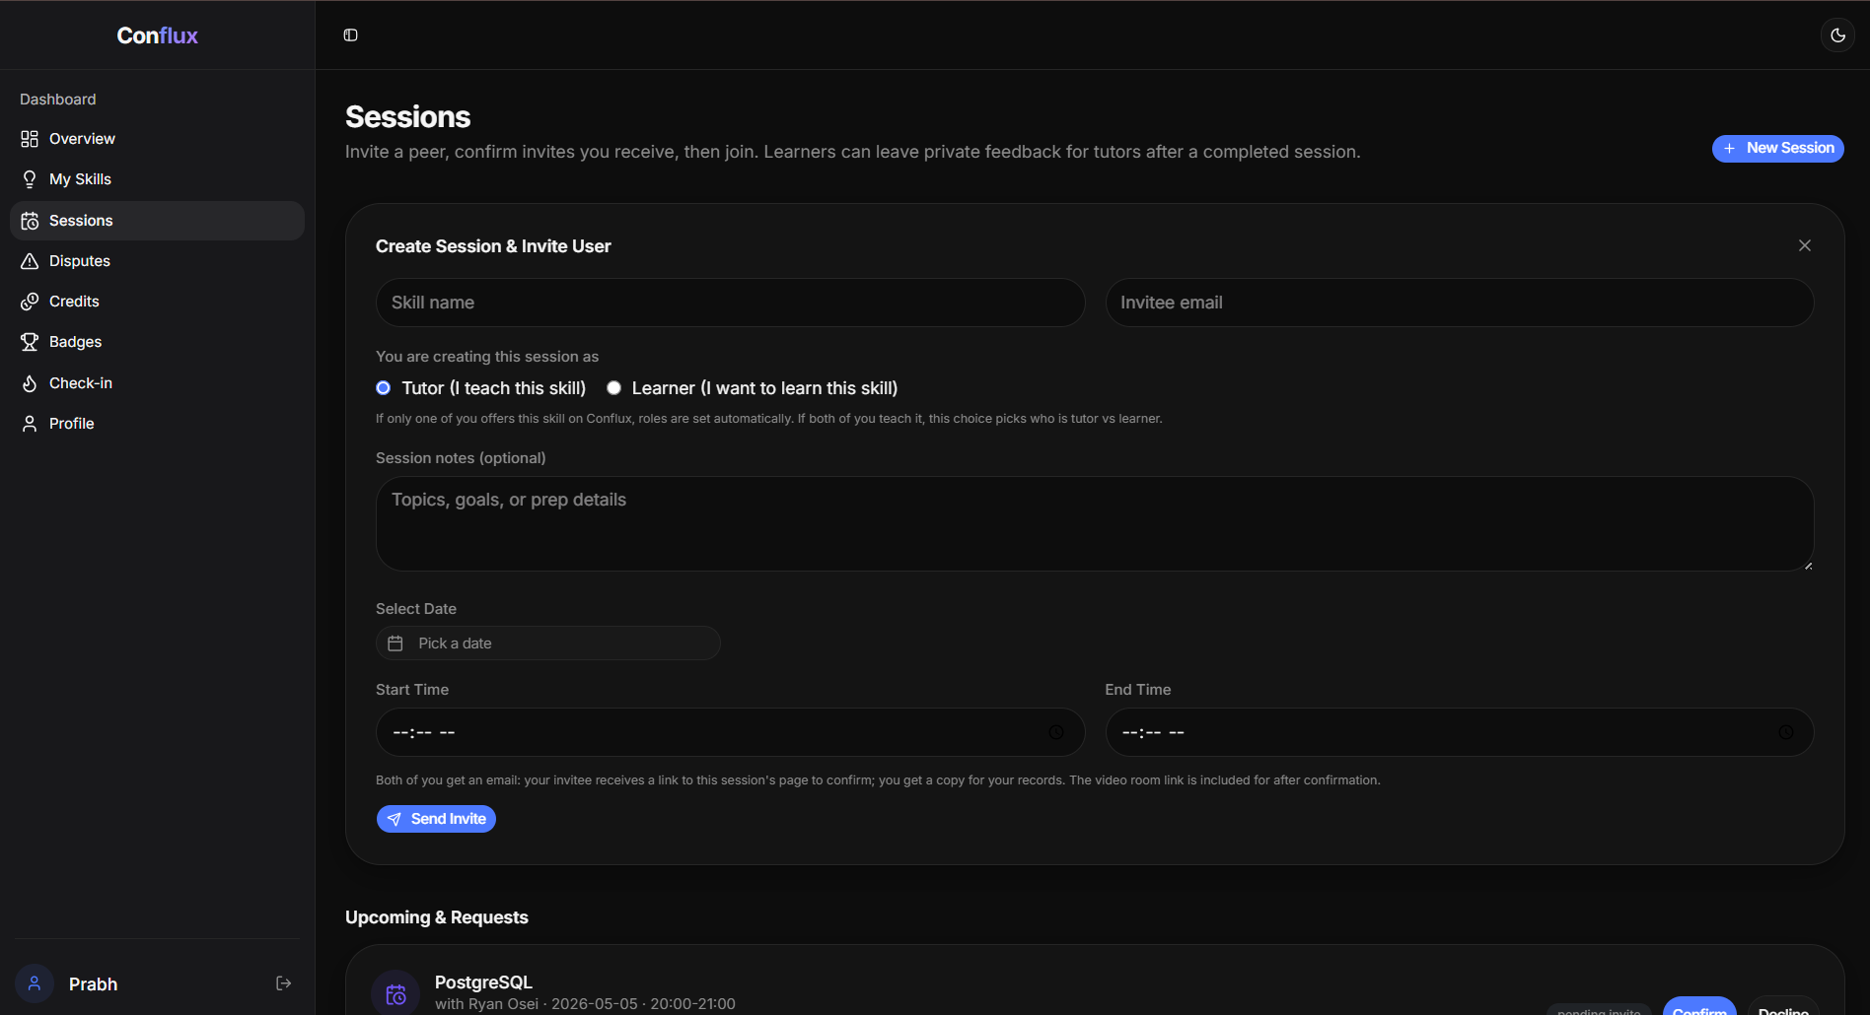Click the Sessions calendar-clock icon in sidebar

pyautogui.click(x=30, y=221)
